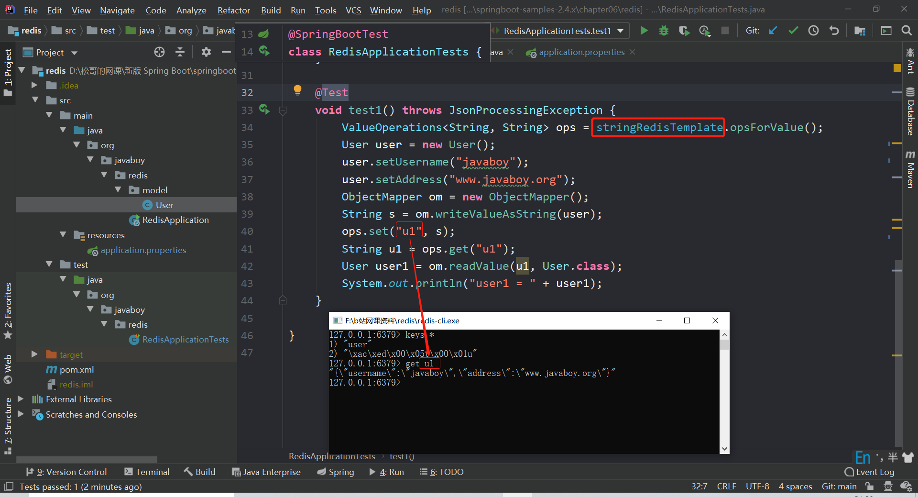This screenshot has width=918, height=497.
Task: Toggle the 1: Project side tab
Action: (x=8, y=72)
